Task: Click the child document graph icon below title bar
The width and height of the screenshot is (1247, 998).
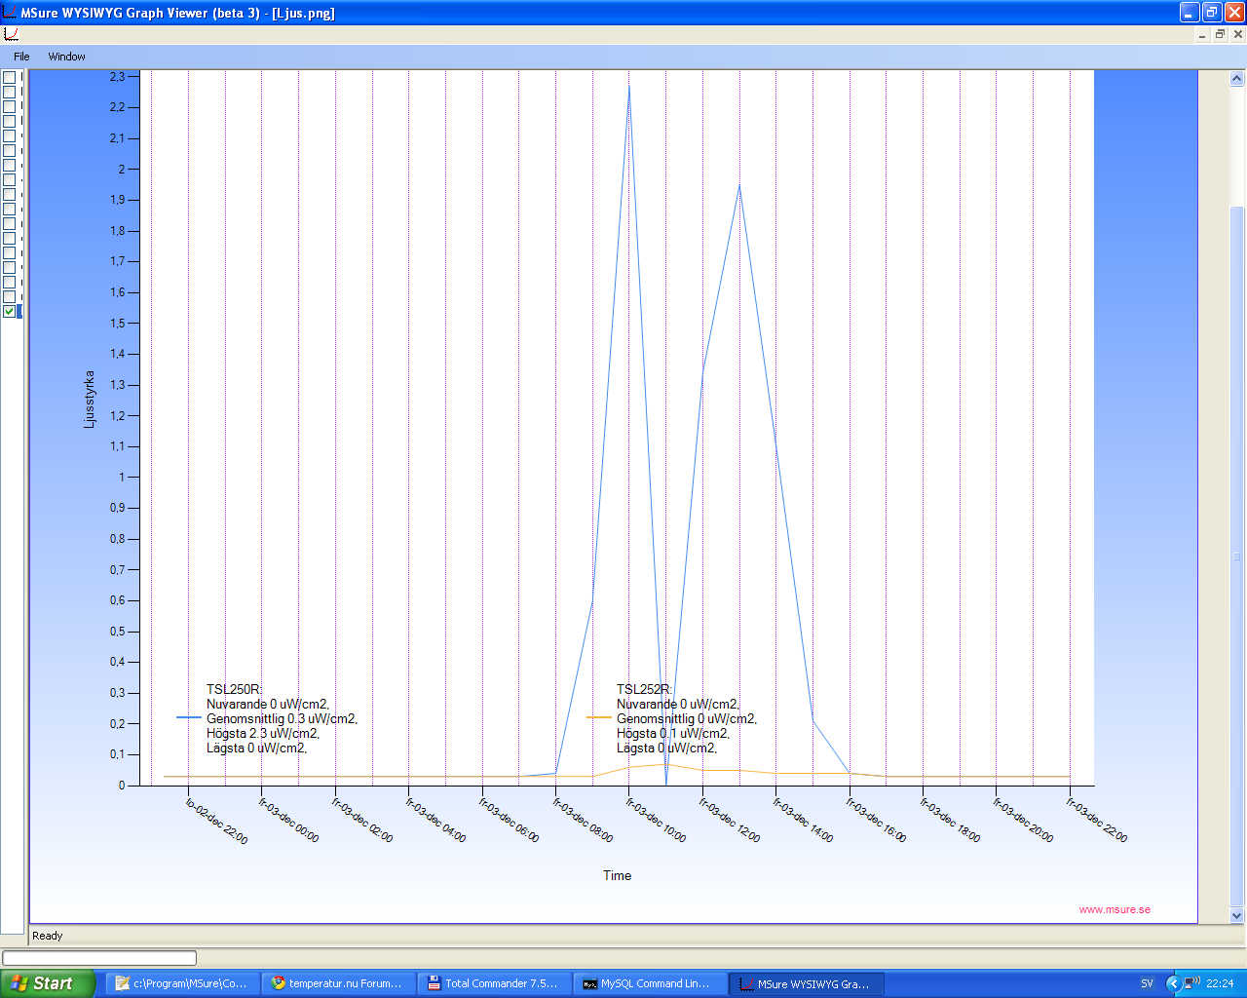Action: (x=11, y=34)
